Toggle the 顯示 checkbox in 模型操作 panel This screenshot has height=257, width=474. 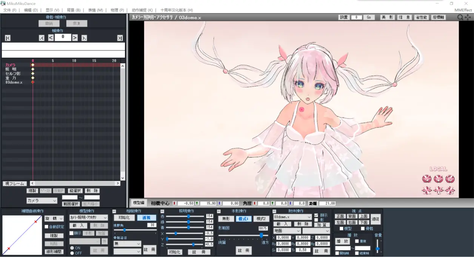(x=71, y=233)
